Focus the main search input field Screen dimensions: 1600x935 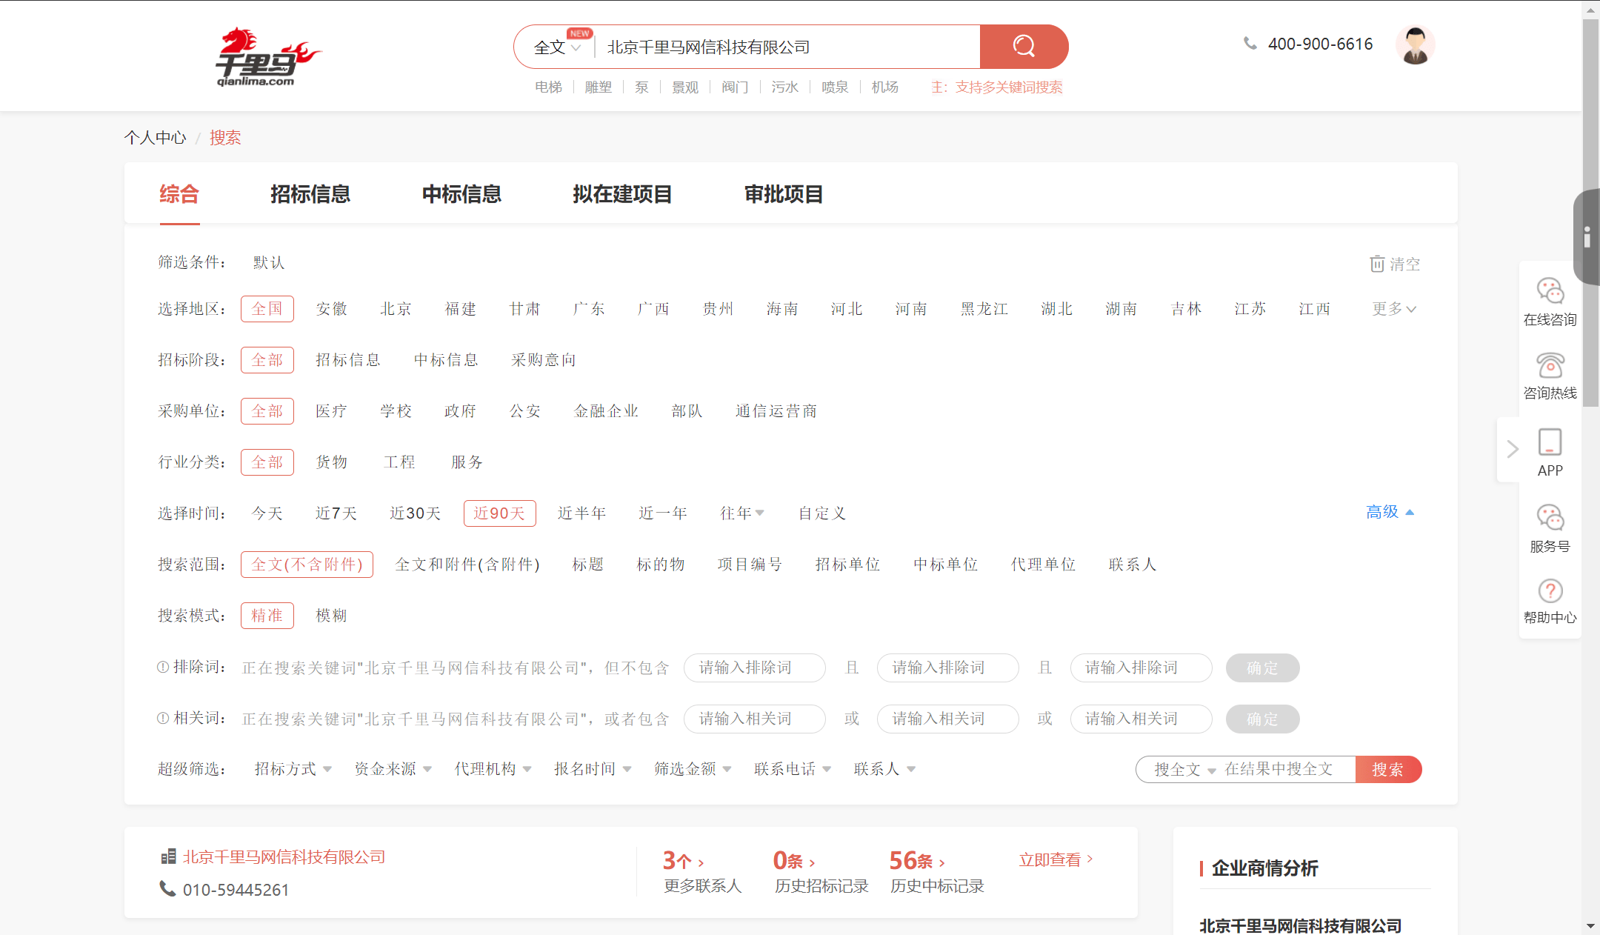pos(787,47)
